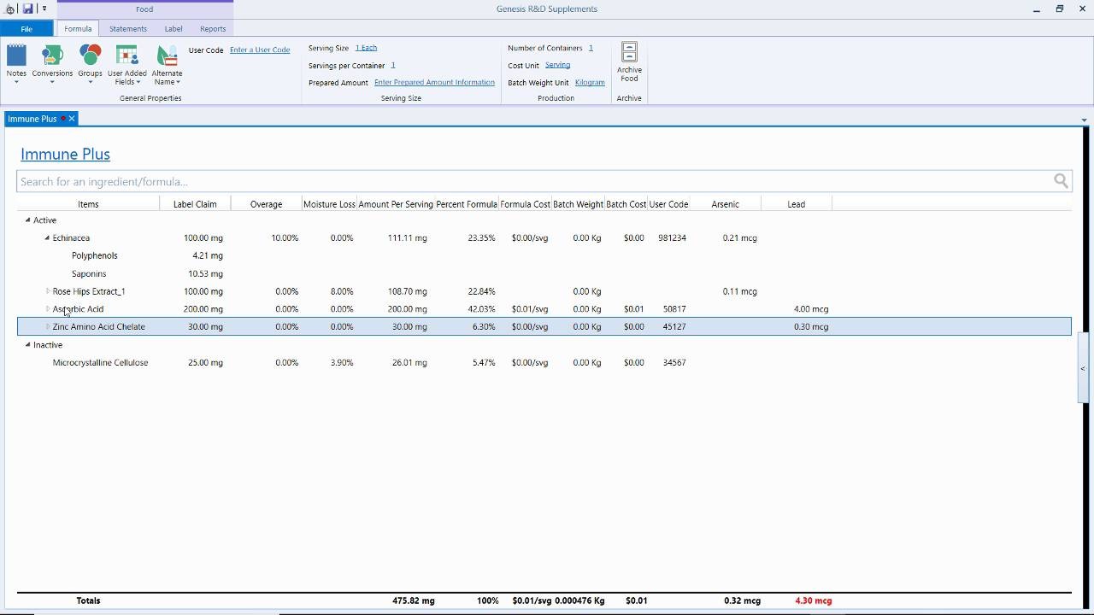The width and height of the screenshot is (1094, 615).
Task: Click the search magnifier icon
Action: coord(1061,181)
